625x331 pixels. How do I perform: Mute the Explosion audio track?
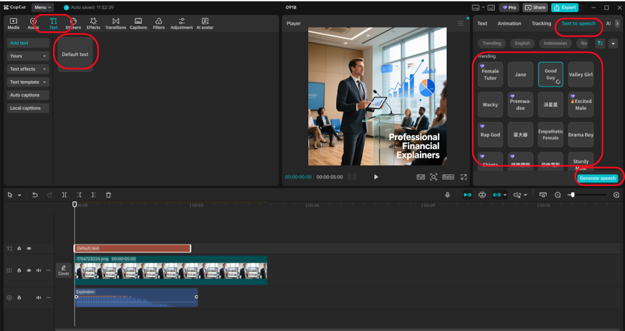pos(38,297)
